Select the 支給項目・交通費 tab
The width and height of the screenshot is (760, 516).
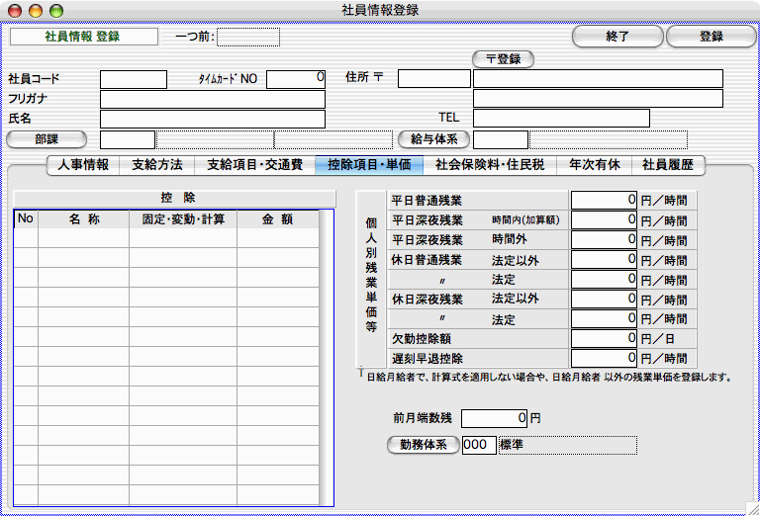tap(254, 165)
